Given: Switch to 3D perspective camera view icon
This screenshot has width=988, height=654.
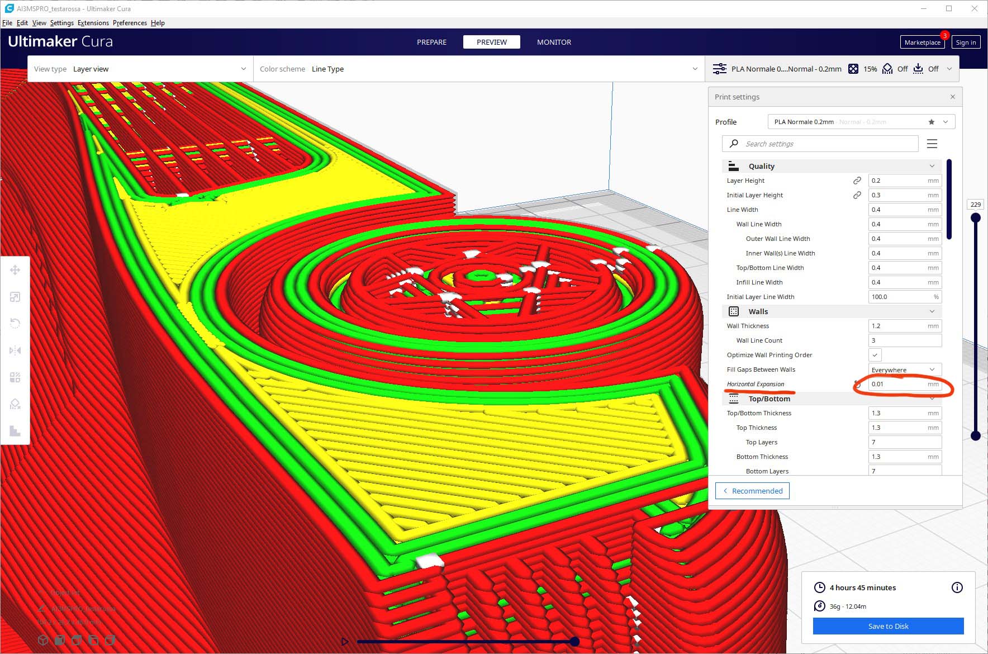Looking at the screenshot, I should point(43,640).
